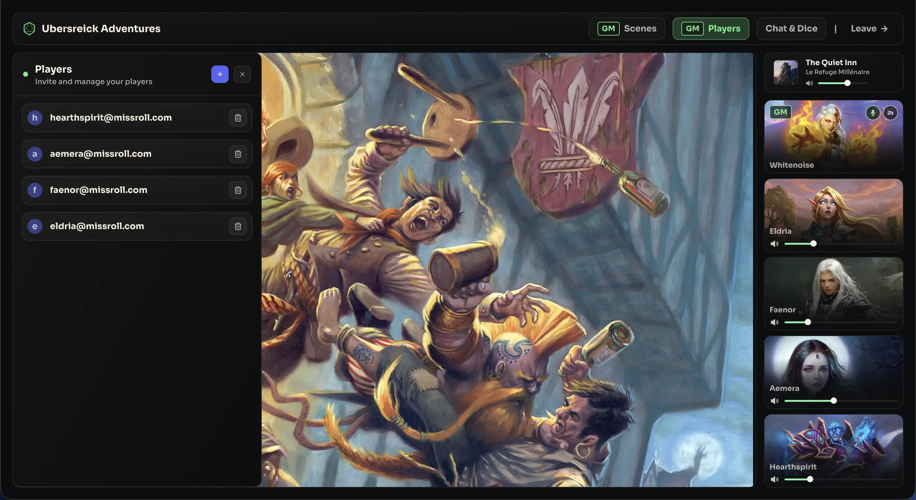
Task: Click faenor@missroll.com email text
Action: point(98,190)
